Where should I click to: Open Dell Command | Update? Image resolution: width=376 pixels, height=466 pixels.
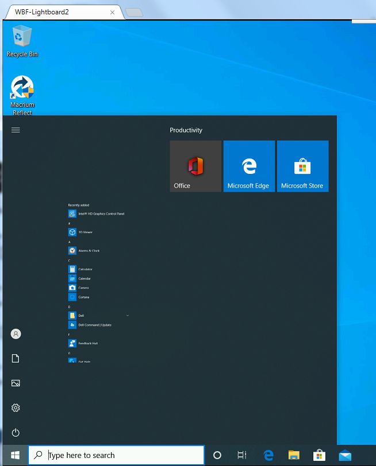94,325
